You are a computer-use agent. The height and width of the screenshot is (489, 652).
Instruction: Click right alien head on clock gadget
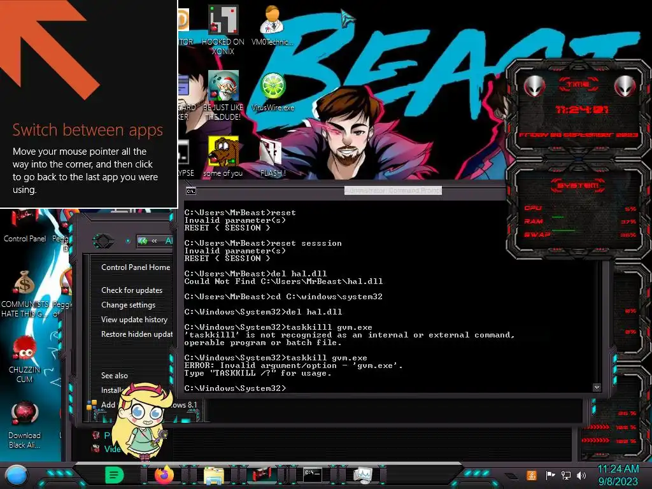click(x=625, y=86)
